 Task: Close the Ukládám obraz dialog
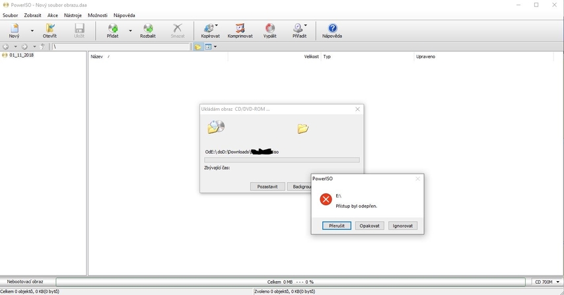coord(357,110)
